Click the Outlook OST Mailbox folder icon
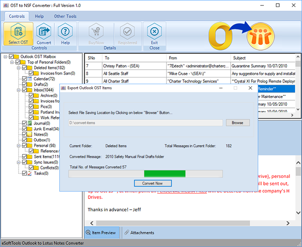This screenshot has width=302, height=247. 17,56
